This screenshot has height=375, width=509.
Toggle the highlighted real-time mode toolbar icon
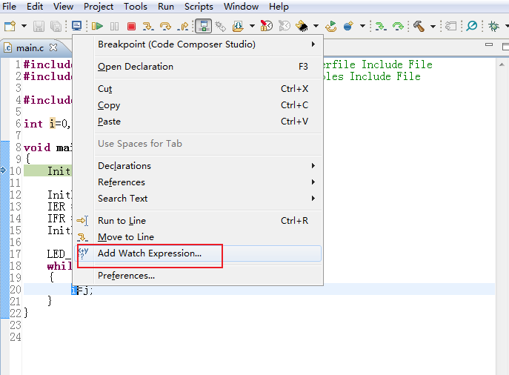(204, 26)
